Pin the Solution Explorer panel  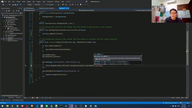click(20, 8)
